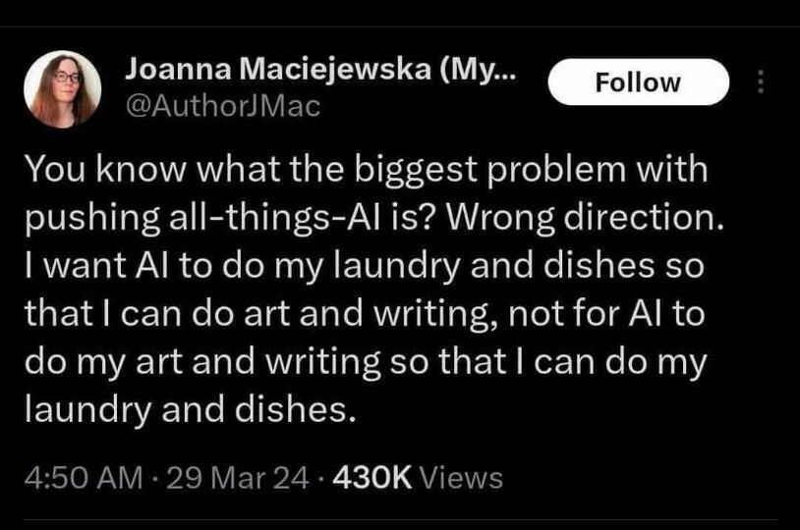Click the word "Views" after 430K
Image resolution: width=800 pixels, height=530 pixels.
(x=461, y=478)
